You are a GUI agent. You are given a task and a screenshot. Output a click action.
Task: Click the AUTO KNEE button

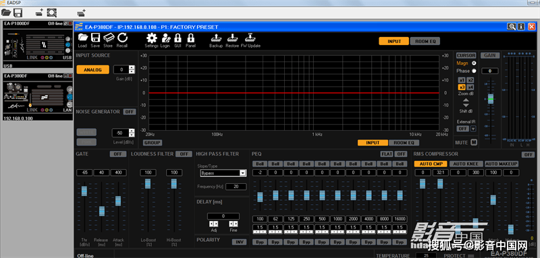(x=466, y=164)
